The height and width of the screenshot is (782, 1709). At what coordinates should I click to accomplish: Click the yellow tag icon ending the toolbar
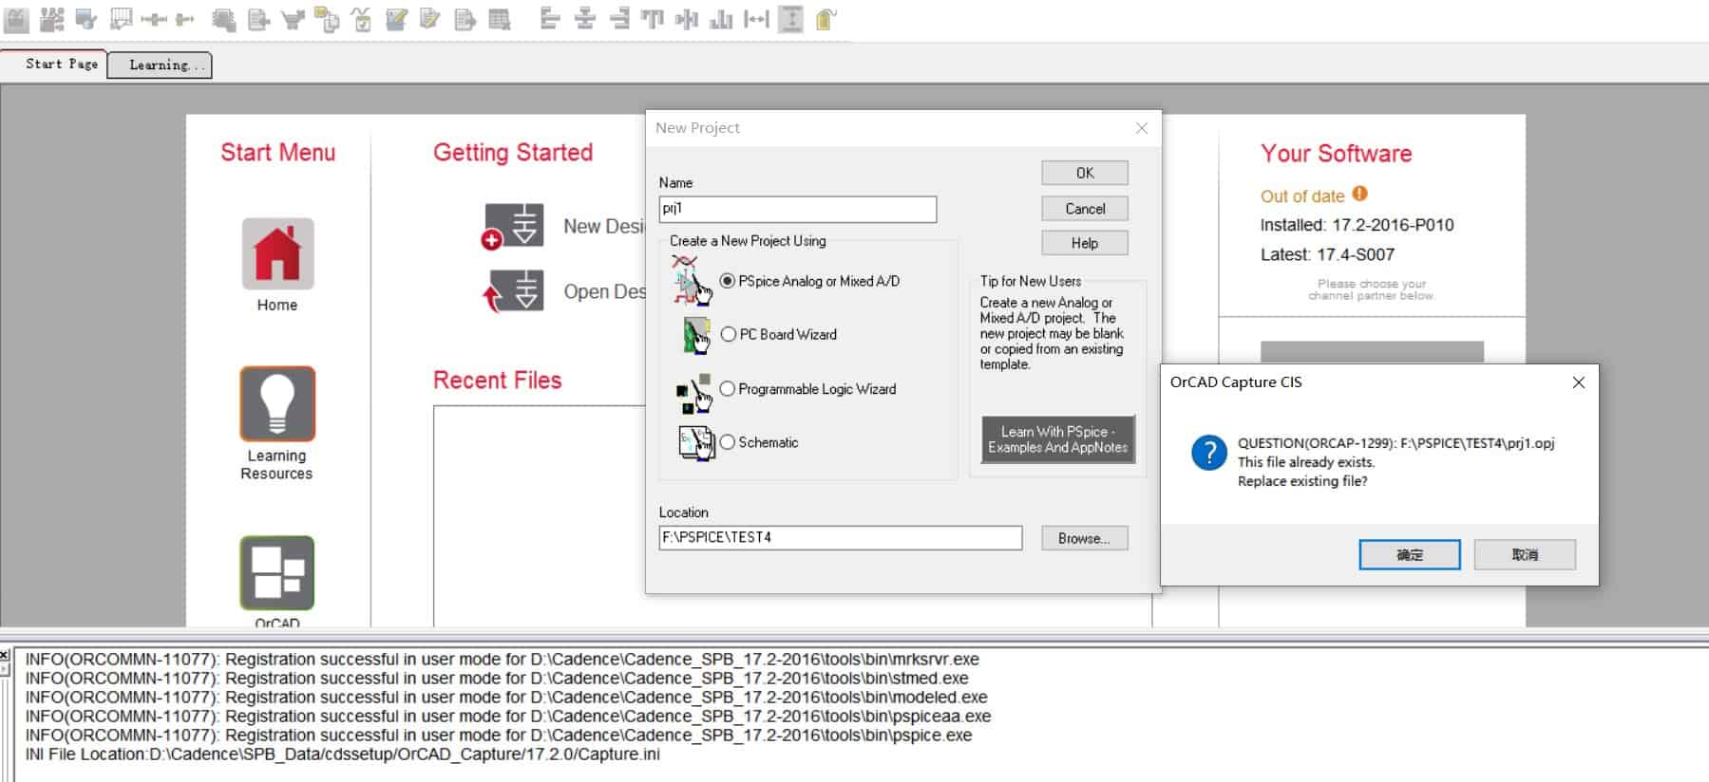(x=826, y=19)
